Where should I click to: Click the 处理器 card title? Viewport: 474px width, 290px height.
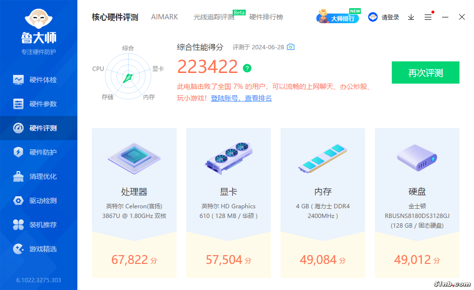coord(134,191)
